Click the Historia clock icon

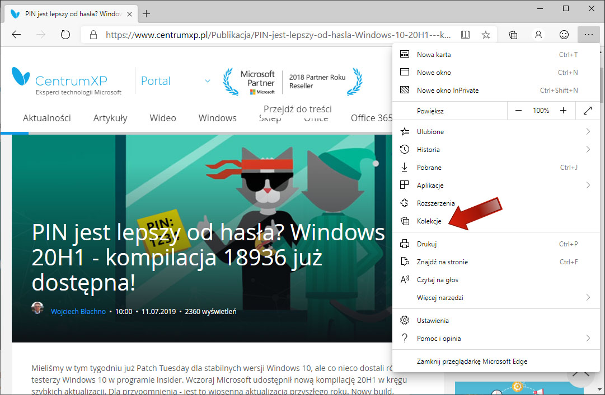pos(405,149)
